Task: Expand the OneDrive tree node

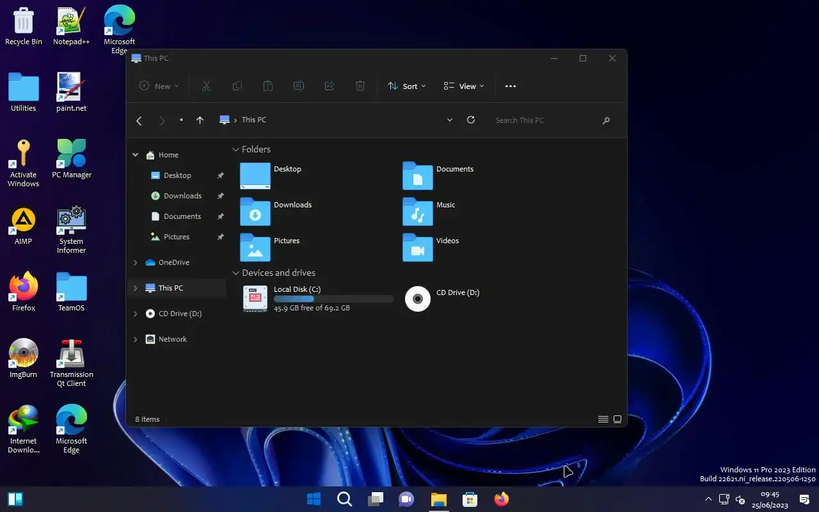Action: pos(135,262)
